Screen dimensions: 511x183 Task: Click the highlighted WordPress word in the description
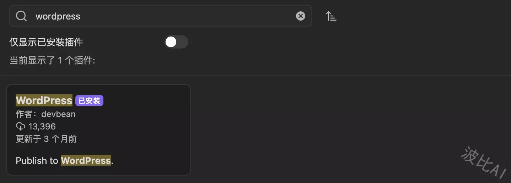click(x=86, y=161)
